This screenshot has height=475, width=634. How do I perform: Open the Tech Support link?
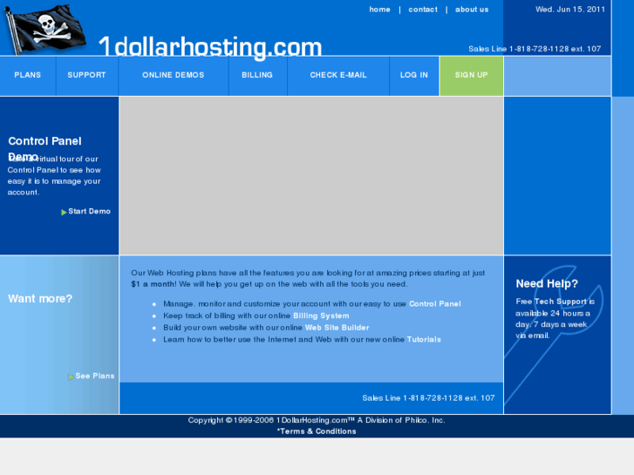click(x=561, y=302)
